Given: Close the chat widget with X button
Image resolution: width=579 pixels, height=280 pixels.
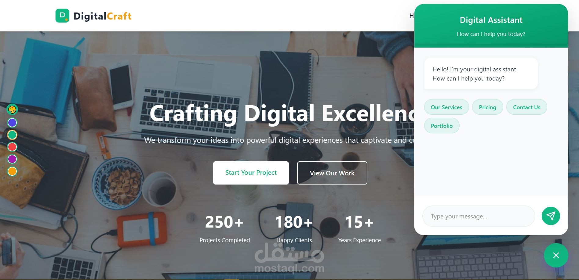Looking at the screenshot, I should pyautogui.click(x=556, y=255).
